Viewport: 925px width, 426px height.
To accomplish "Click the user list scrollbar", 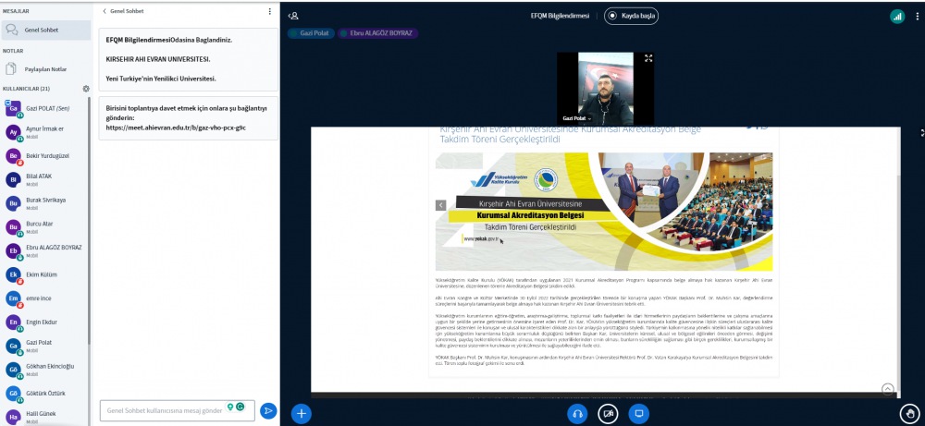I will point(90,221).
